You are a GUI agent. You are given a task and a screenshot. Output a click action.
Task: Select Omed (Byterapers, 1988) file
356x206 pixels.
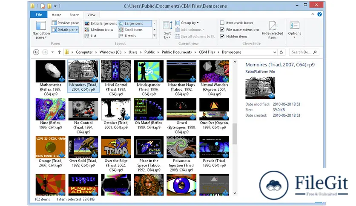click(181, 116)
